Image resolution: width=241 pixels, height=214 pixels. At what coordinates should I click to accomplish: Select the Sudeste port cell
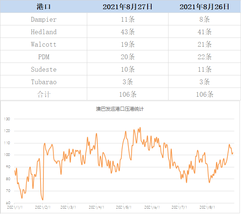point(44,69)
